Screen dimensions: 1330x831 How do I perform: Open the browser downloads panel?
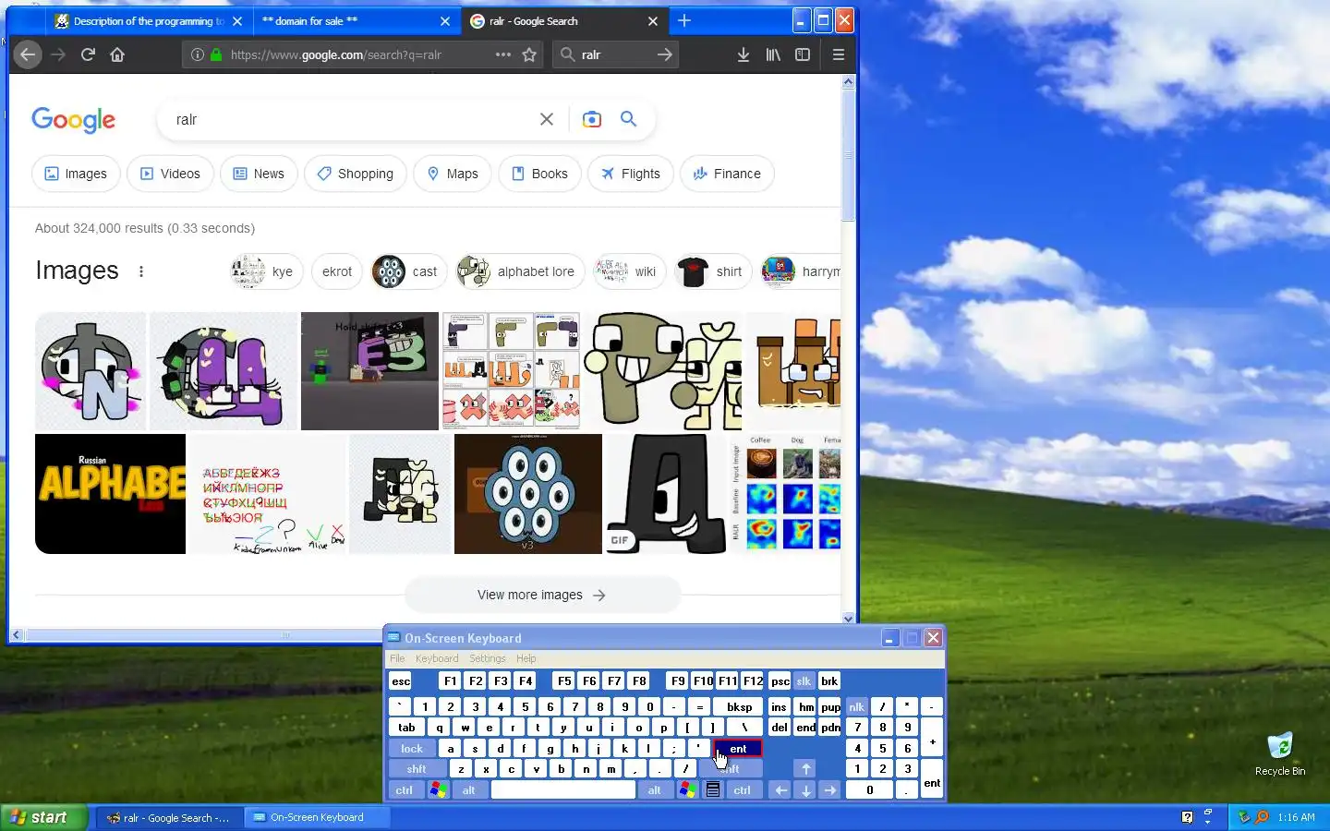coord(744,54)
